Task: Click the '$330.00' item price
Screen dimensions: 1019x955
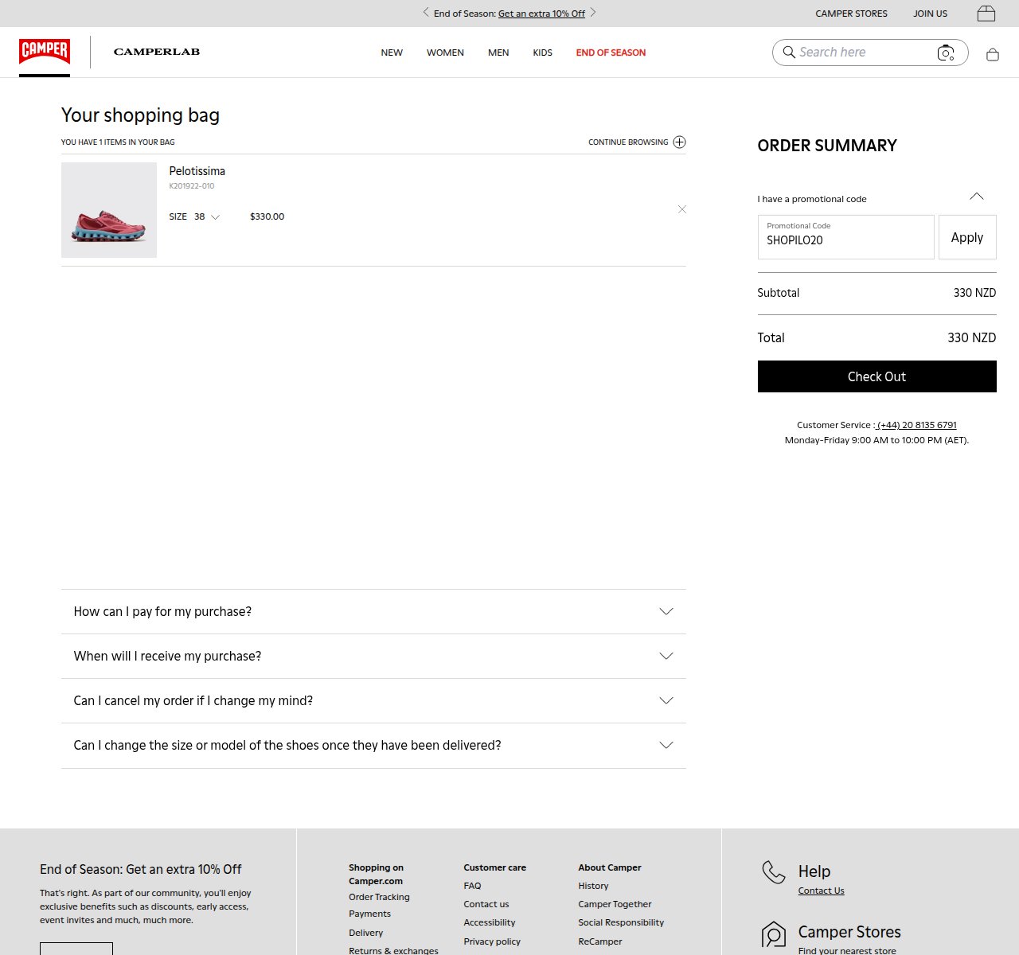Action: pos(267,216)
